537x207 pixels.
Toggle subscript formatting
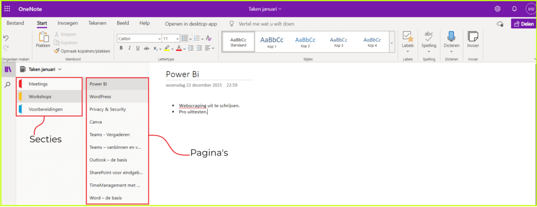click(155, 48)
